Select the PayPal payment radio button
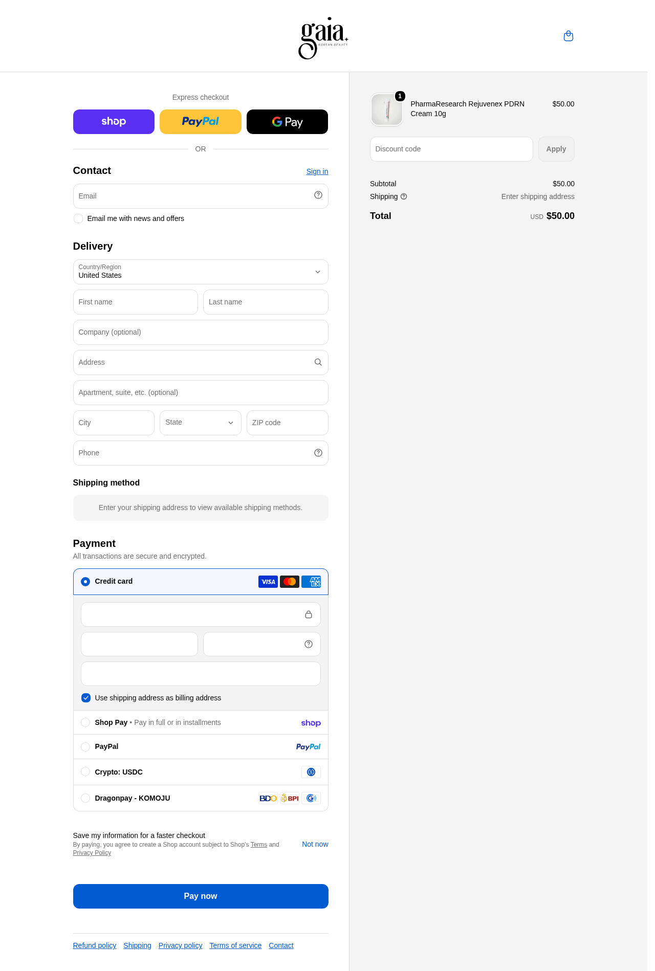 pos(85,747)
